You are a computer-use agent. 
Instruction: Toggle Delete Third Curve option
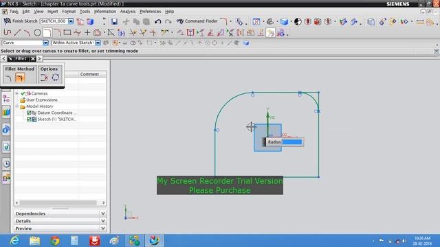point(44,78)
